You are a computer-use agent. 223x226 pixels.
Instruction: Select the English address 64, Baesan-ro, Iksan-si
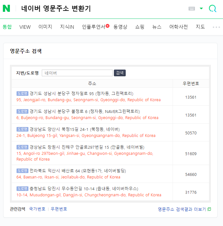pyautogui.click(x=68, y=177)
